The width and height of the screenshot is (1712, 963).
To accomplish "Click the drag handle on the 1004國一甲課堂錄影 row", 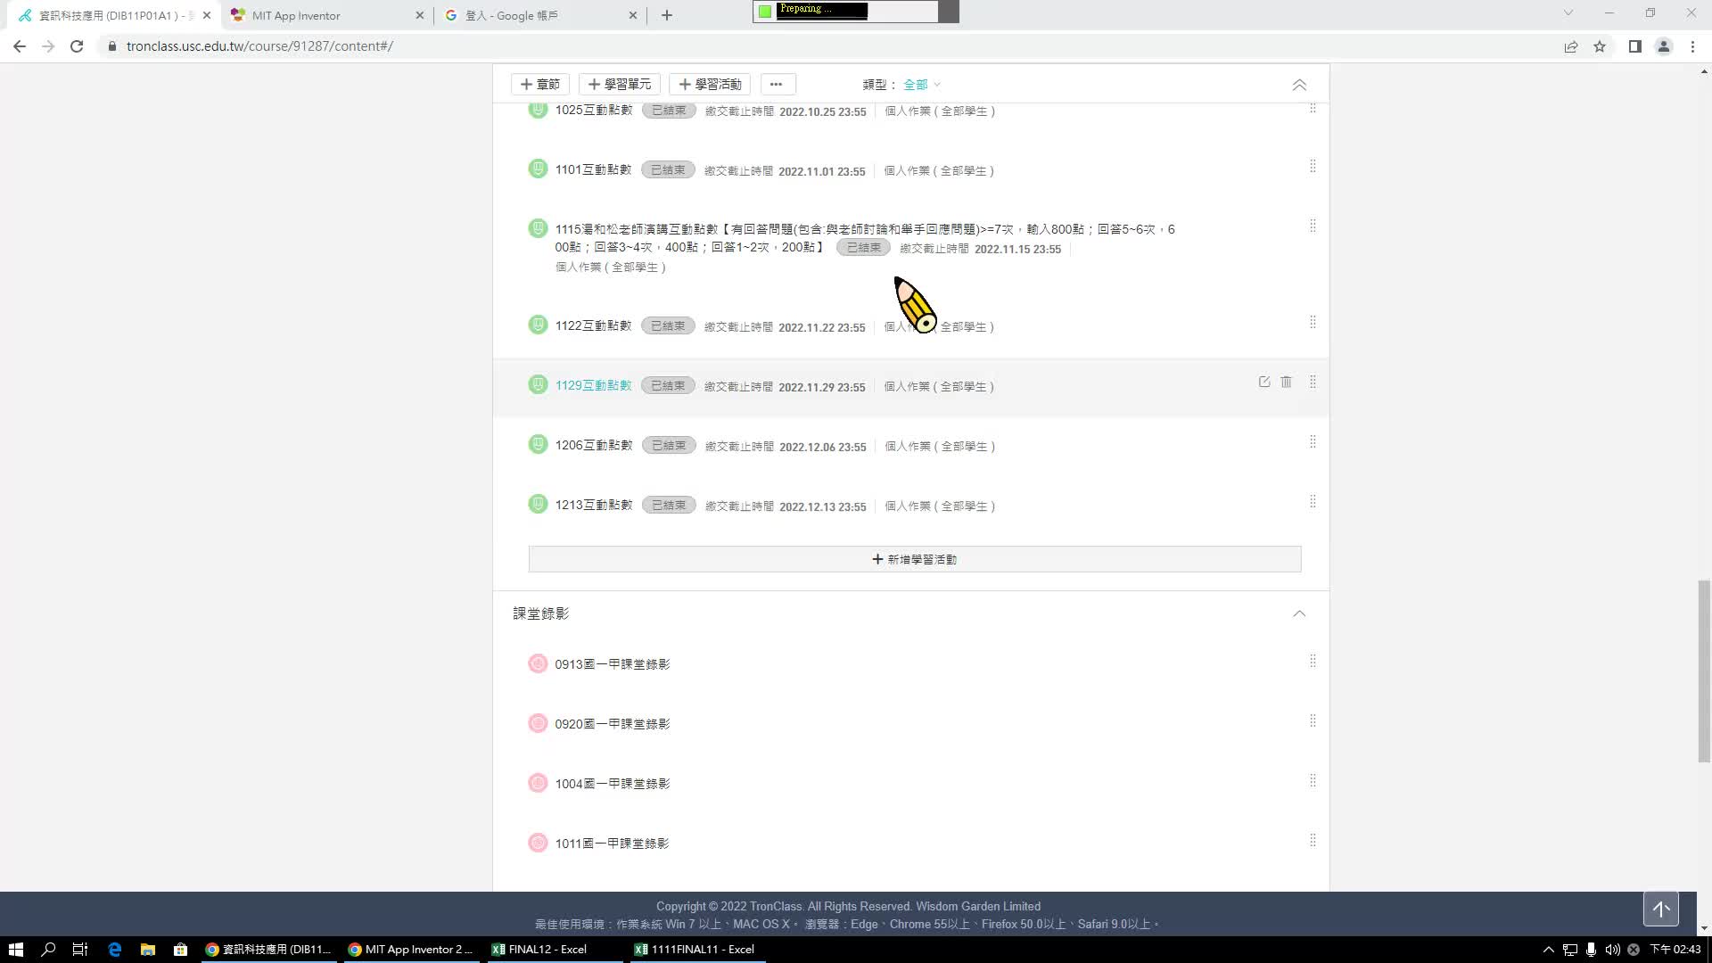I will pos(1313,780).
